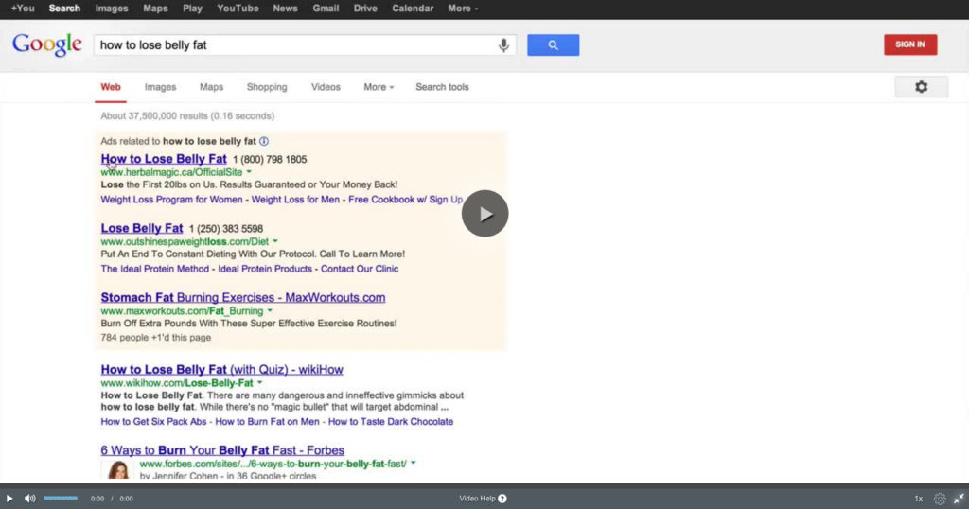Expand arrow next to forbes.com URL
Screen dimensions: 969x509
(x=413, y=464)
